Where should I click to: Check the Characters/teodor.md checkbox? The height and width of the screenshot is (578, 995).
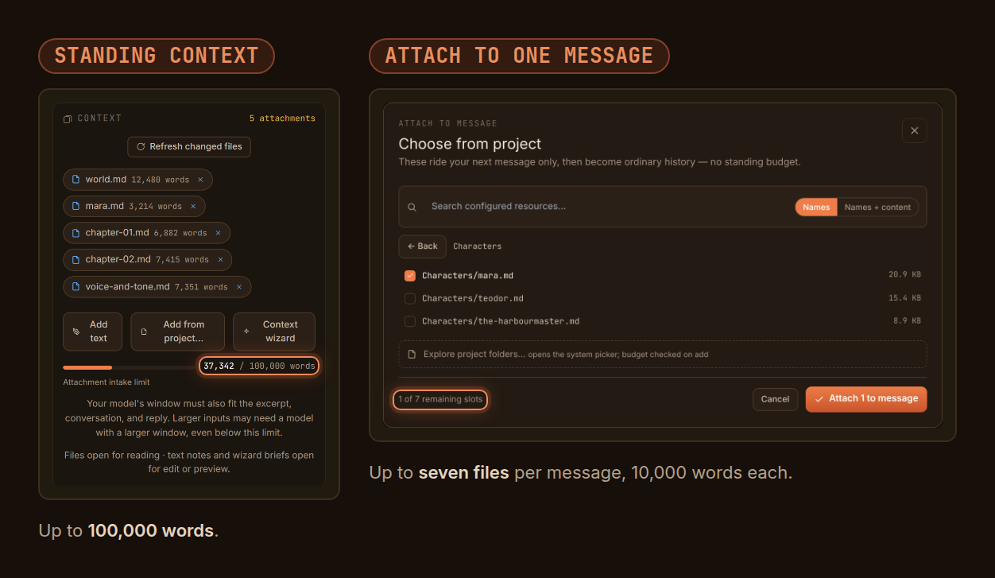pyautogui.click(x=410, y=298)
